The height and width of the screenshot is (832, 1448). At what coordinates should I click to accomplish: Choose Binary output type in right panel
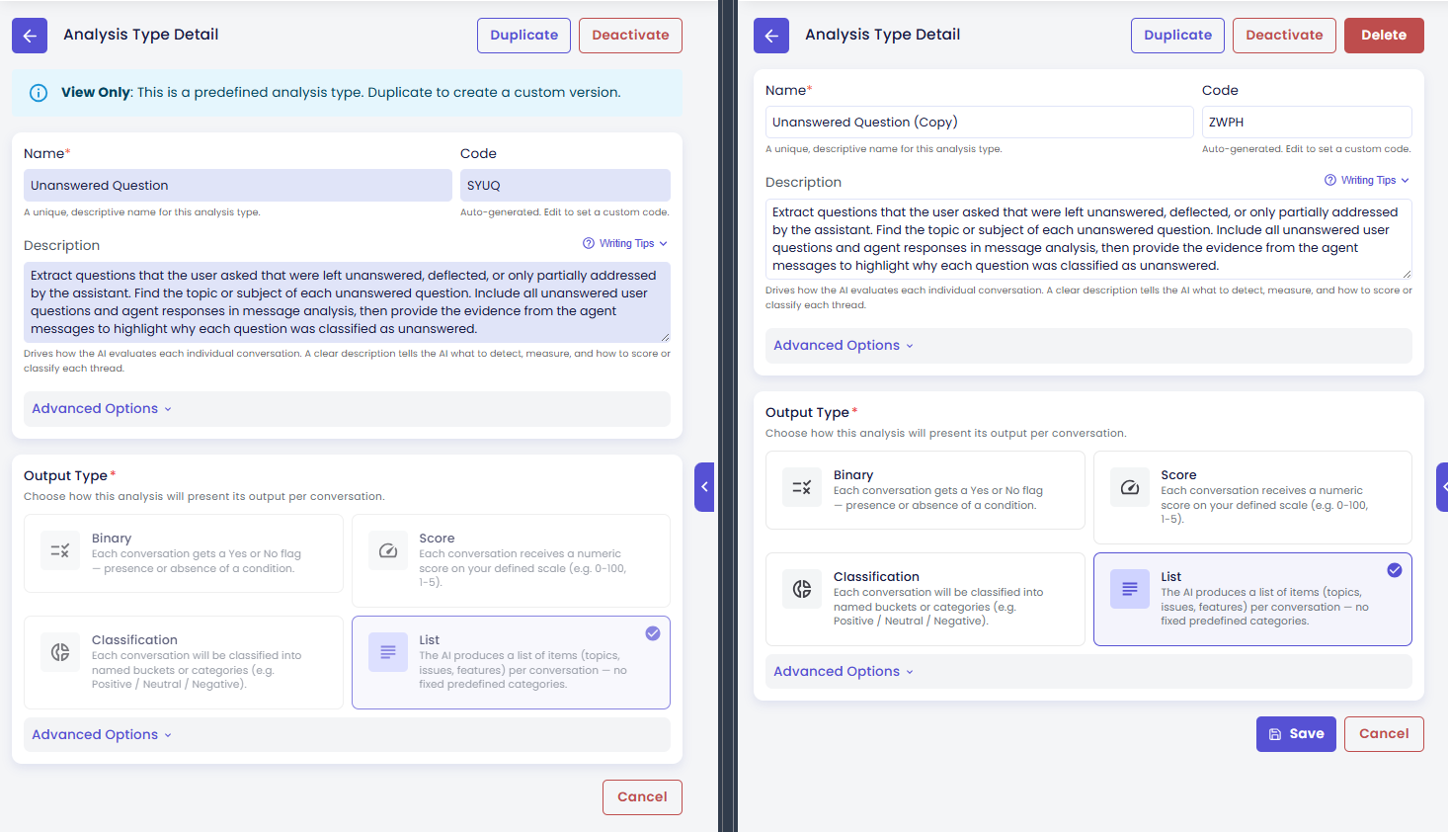[925, 490]
